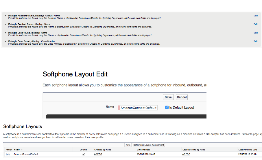Viewport: 262px width, 160px height.
Task: Click the Default column checkmark for AmazonConnectDefault
Action: click(84, 154)
